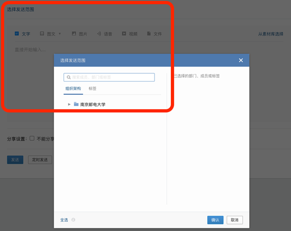Click the 取消 cancel button
The image size is (291, 231).
pyautogui.click(x=235, y=220)
